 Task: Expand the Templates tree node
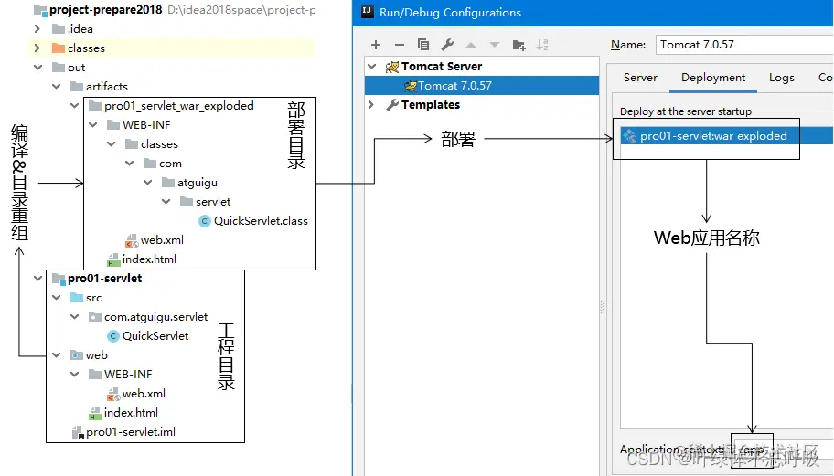point(371,105)
